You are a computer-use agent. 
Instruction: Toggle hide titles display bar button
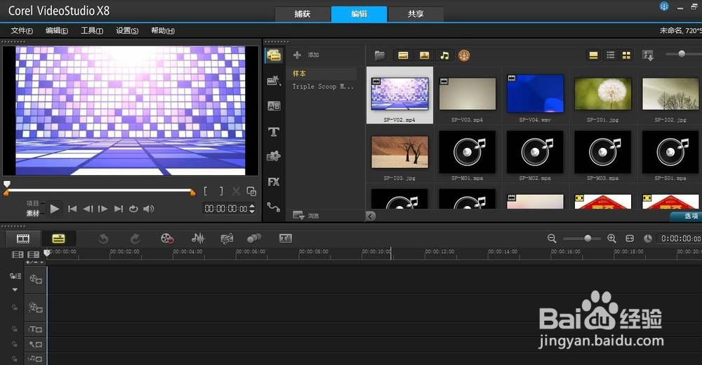point(593,55)
